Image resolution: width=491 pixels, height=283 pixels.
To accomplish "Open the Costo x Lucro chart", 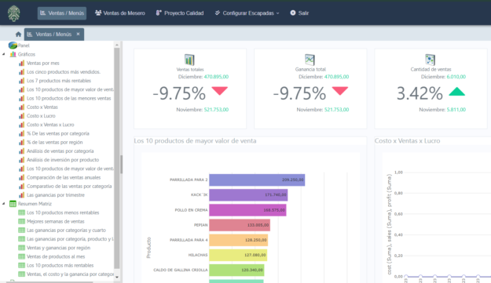I will 41,116.
